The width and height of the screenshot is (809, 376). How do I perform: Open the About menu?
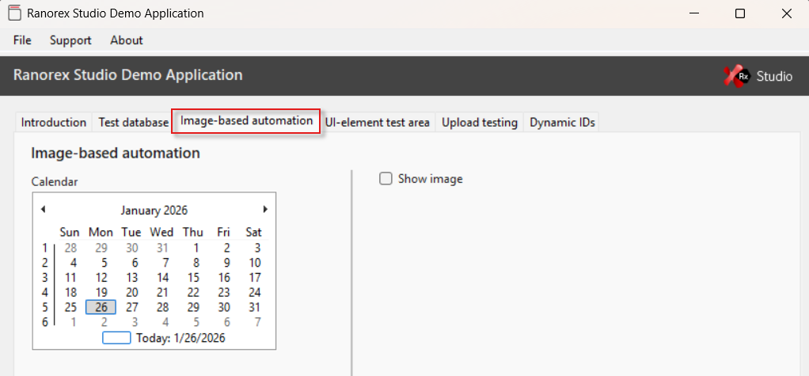pyautogui.click(x=127, y=40)
